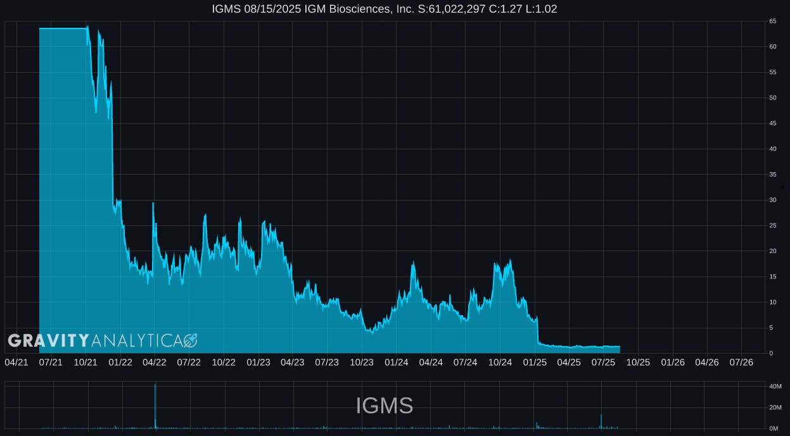Screen dimensions: 790x436
Task: Click the company name IGM Biosciences, Inc.
Action: click(x=358, y=9)
